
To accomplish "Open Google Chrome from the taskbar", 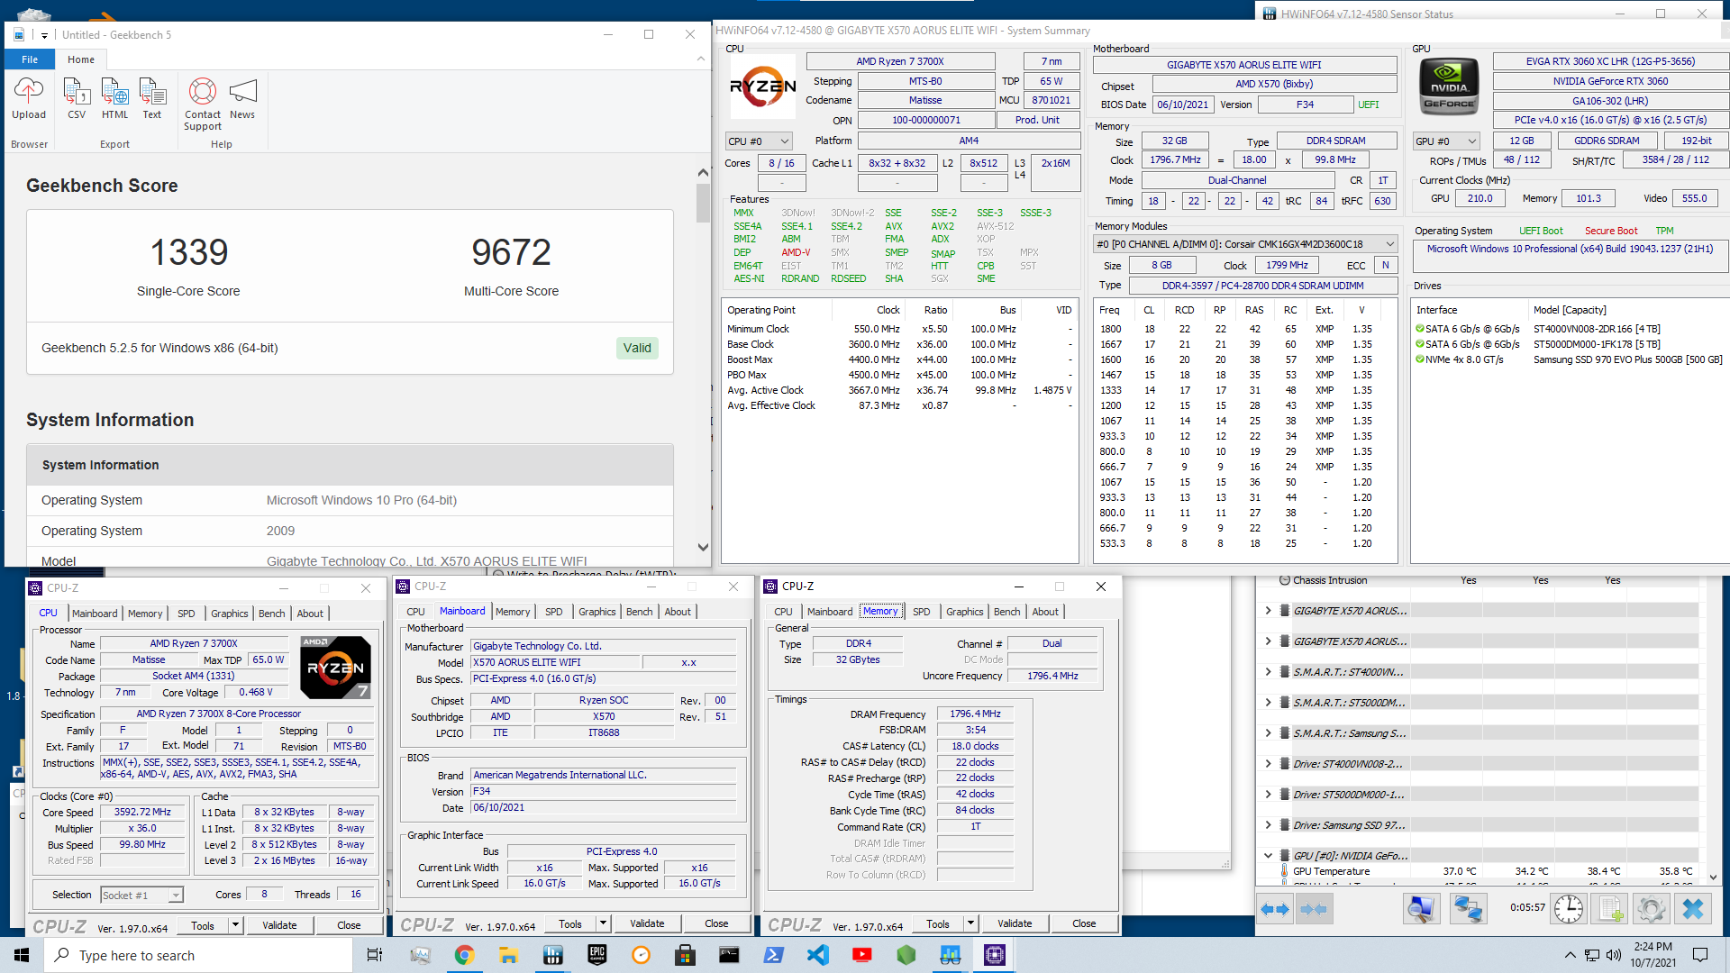I will point(464,955).
